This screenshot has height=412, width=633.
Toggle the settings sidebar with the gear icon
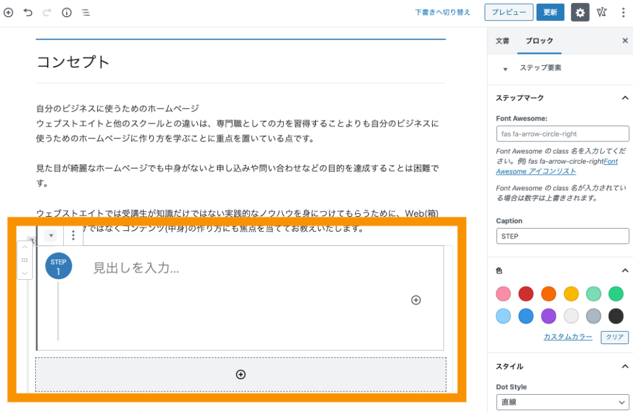coord(579,12)
